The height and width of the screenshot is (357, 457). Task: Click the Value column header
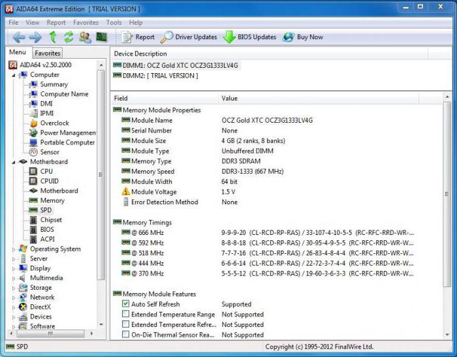319,98
